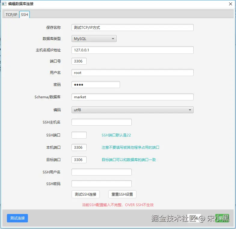Click the empty SSH主机名 field
The image size is (236, 229).
(101, 122)
